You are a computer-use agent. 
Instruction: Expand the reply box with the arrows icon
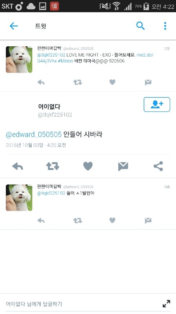[x=167, y=303]
